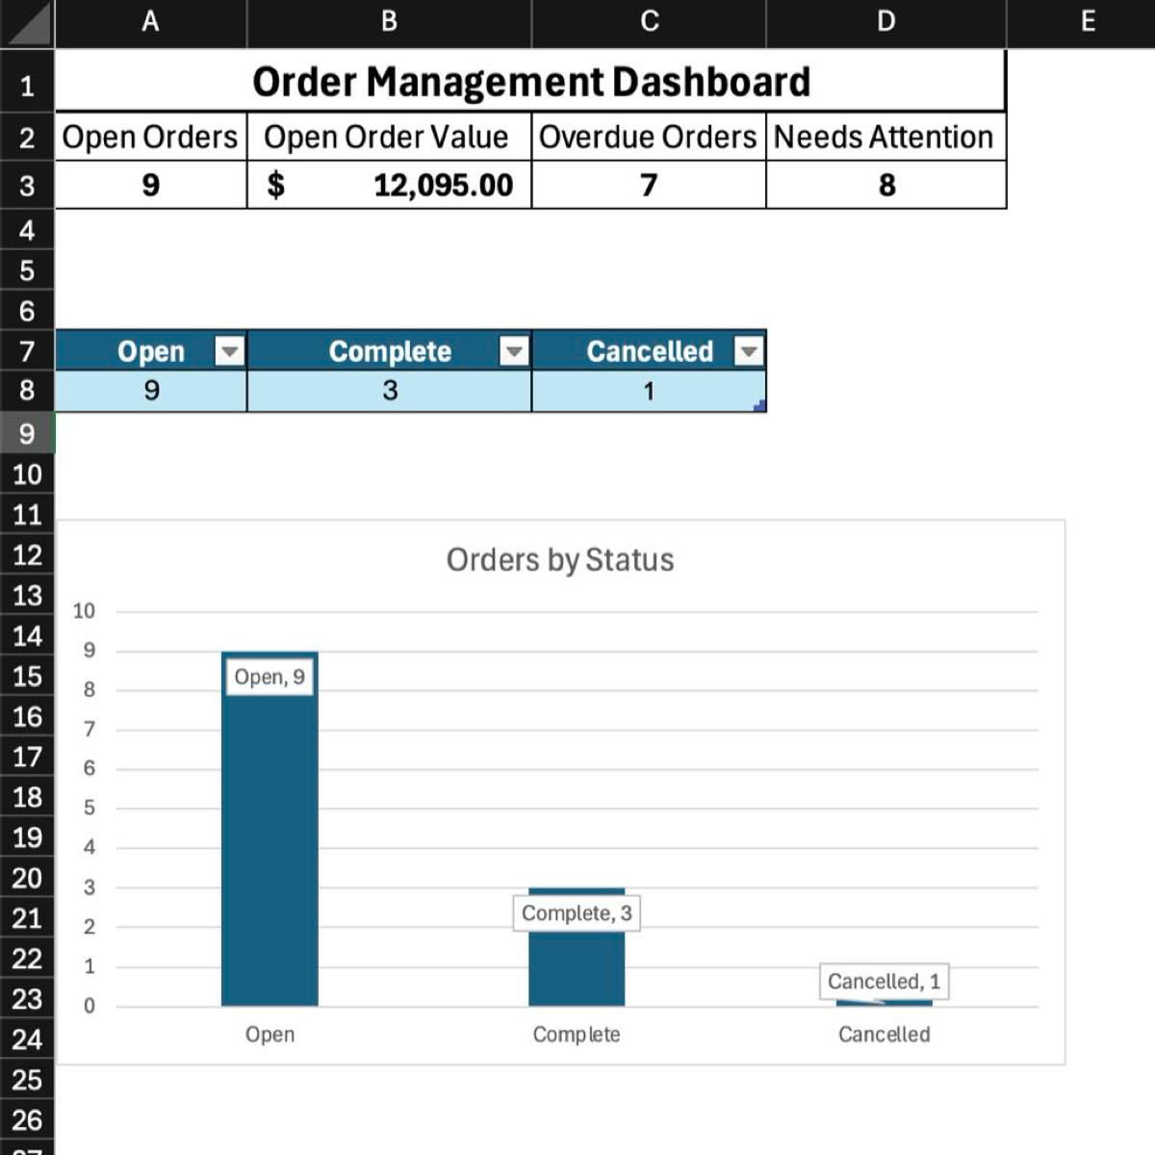
Task: Select table cell with value 3 in row 8
Action: coord(389,391)
